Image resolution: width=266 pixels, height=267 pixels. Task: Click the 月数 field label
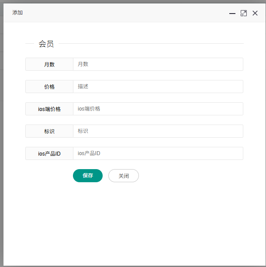pyautogui.click(x=49, y=64)
